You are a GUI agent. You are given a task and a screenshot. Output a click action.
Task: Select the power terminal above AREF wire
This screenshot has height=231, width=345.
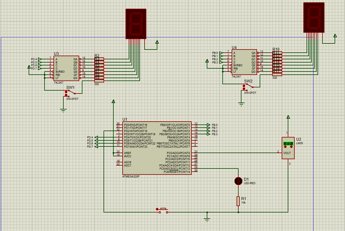[113, 102]
